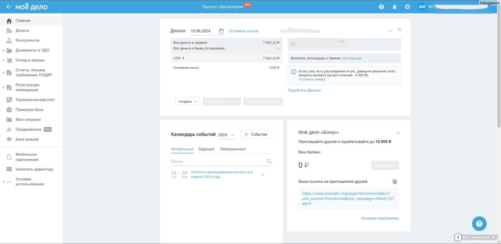Open the settings gear icon
The width and height of the screenshot is (501, 244).
[x=408, y=7]
